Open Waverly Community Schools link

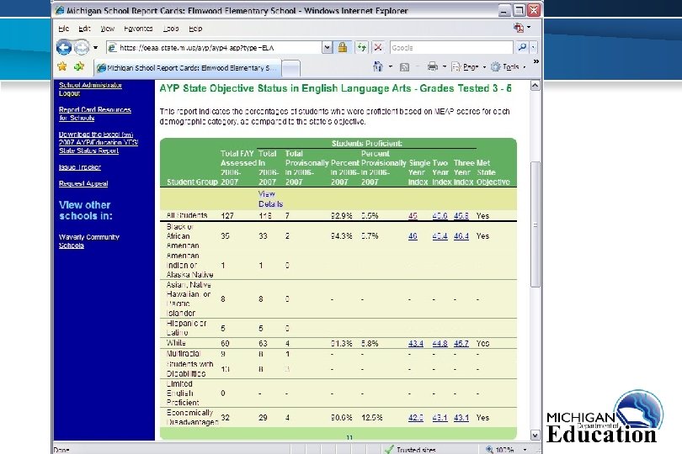tap(89, 241)
